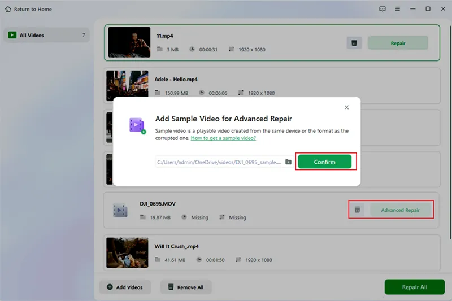452x301 pixels.
Task: Select the Will It Crush_.mp4 thumbnail
Action: (x=127, y=252)
